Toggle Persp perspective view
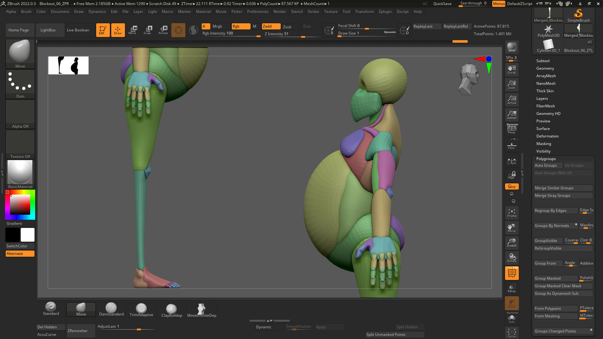Screen dimensions: 603x339 (512, 129)
